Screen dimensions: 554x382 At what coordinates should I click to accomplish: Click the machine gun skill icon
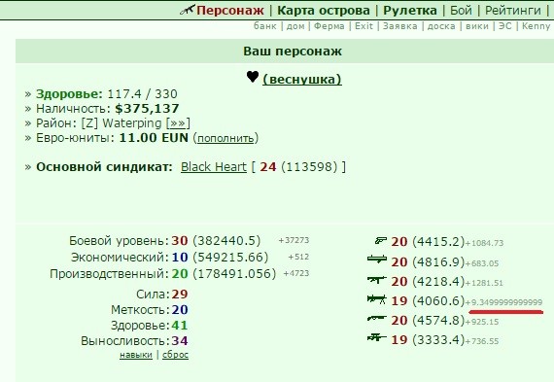(377, 299)
